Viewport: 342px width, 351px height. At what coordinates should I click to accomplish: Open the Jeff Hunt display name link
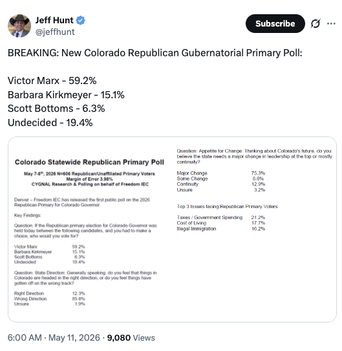54,21
